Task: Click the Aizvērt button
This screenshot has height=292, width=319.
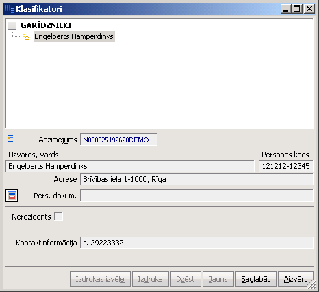Action: tap(295, 279)
